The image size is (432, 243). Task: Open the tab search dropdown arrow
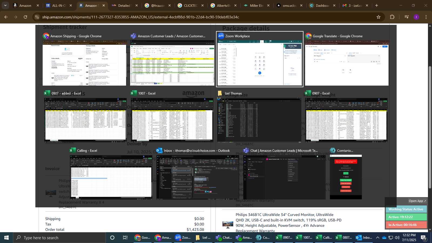point(5,5)
